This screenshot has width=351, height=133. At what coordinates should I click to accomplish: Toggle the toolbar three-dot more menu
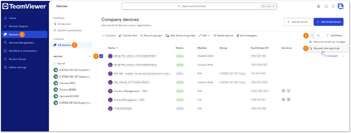[312, 35]
